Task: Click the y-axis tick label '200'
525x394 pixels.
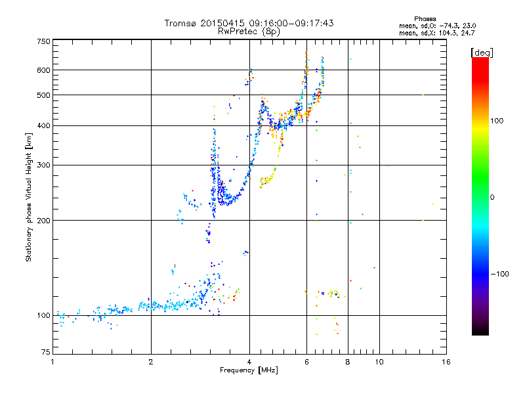Action: pos(43,221)
